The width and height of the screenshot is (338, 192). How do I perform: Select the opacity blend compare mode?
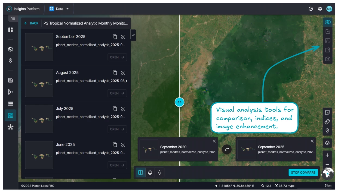coord(150,172)
